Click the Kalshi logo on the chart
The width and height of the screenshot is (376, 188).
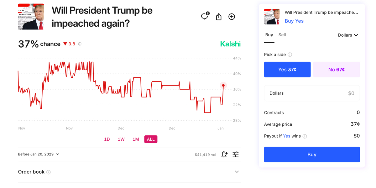(230, 44)
